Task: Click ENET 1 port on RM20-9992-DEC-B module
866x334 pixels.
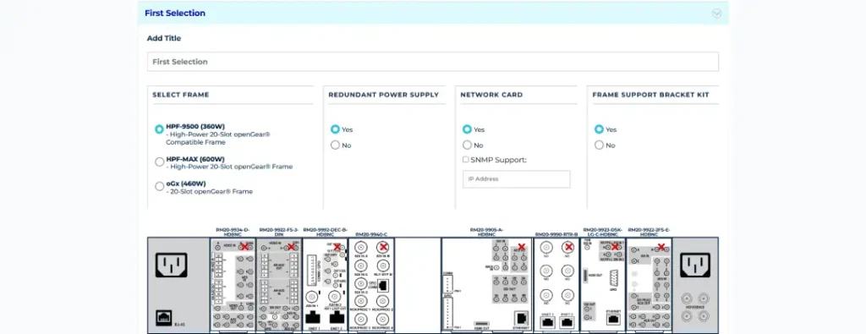Action: (x=313, y=317)
